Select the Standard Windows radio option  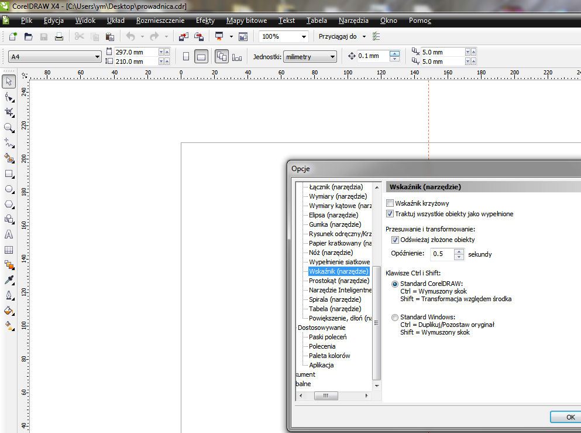click(394, 318)
